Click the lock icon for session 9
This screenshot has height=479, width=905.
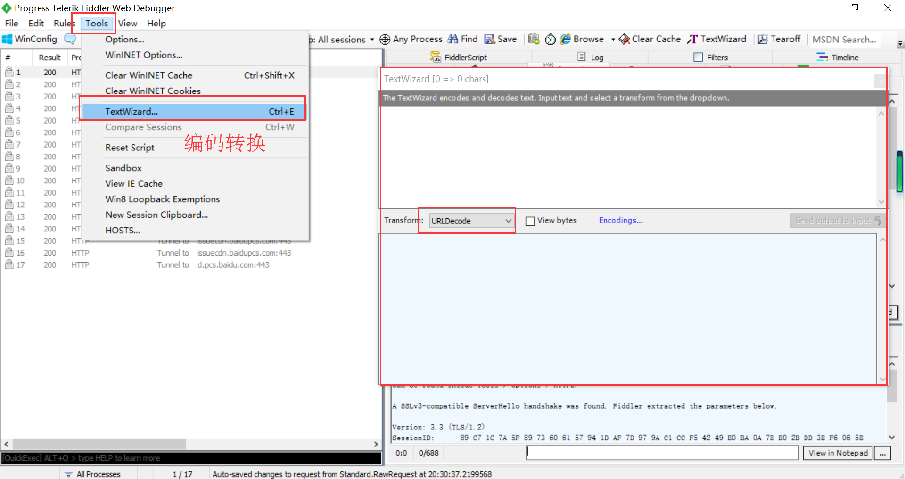[x=9, y=168]
